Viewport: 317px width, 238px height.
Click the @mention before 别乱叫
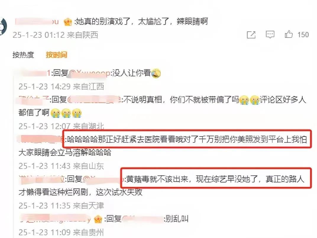pos(143,219)
